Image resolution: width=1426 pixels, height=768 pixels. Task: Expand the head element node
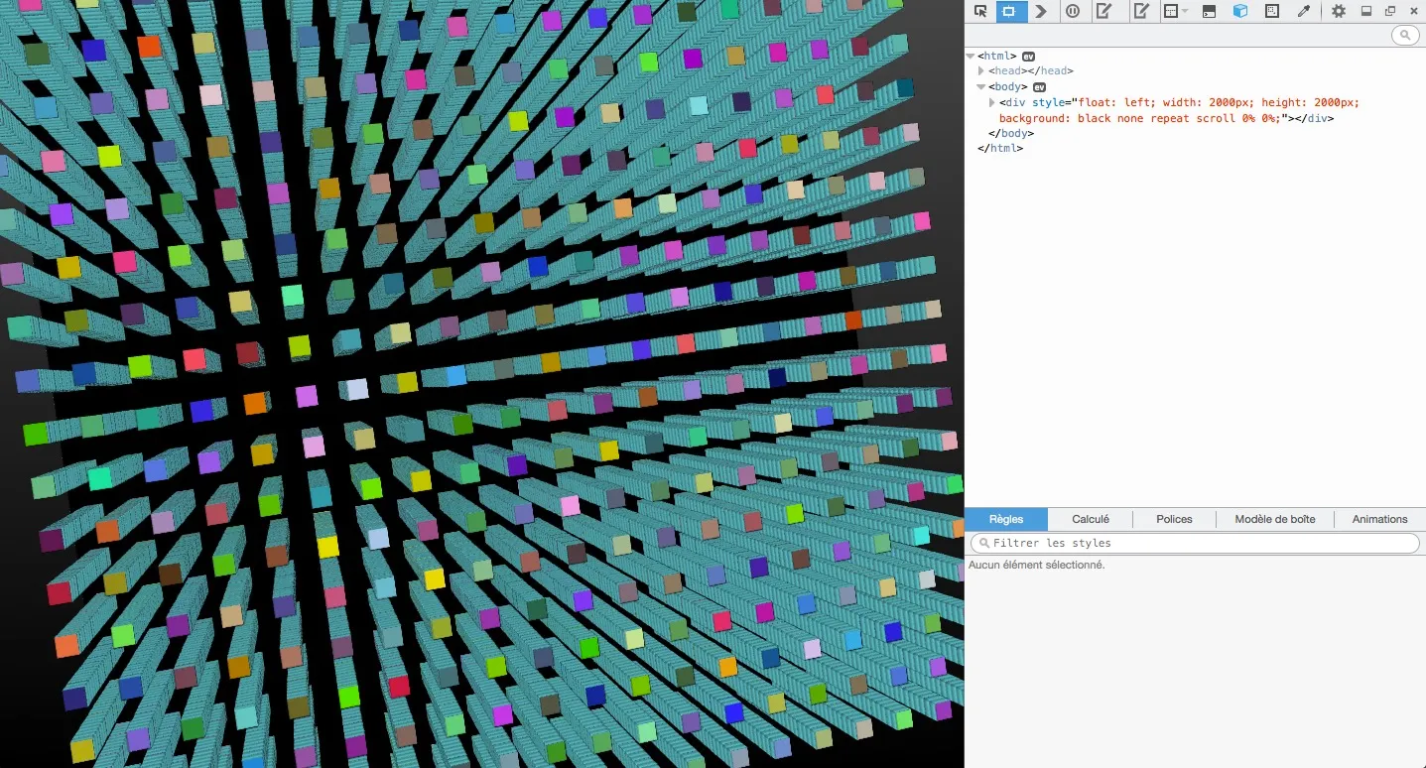point(981,71)
